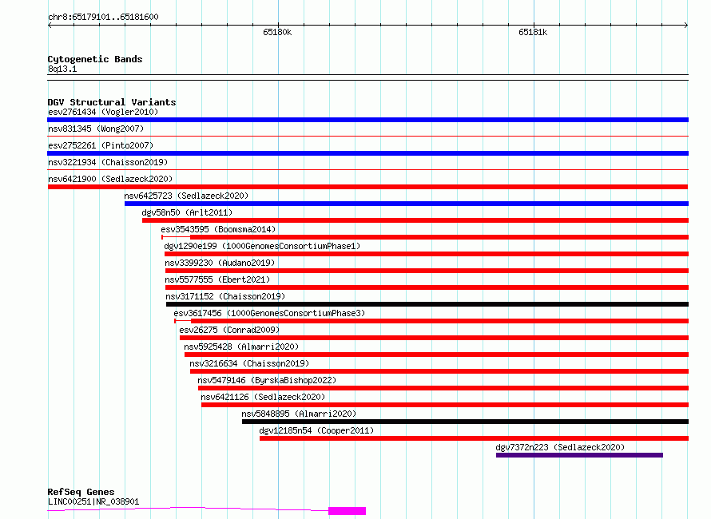Image resolution: width=711 pixels, height=519 pixels.
Task: Open esv3543595 (Boomsma2014) variant label
Action: 218,229
